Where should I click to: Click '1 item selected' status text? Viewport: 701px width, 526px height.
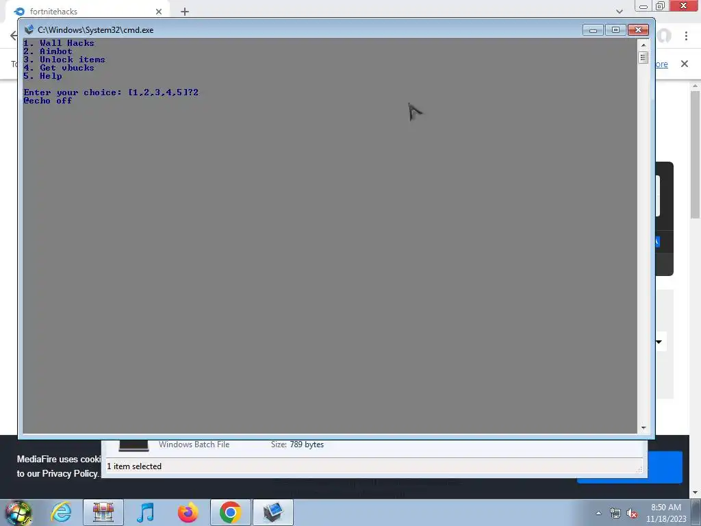[x=134, y=466]
